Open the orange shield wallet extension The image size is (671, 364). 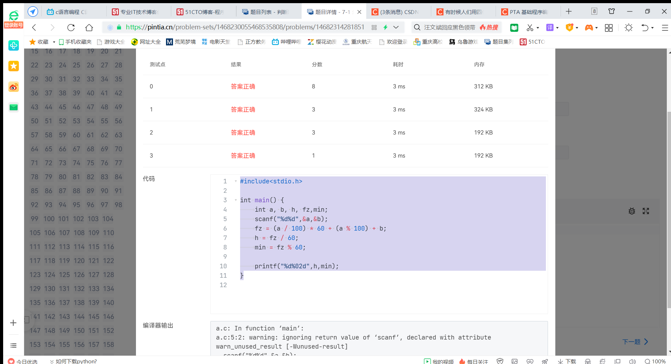tap(569, 28)
